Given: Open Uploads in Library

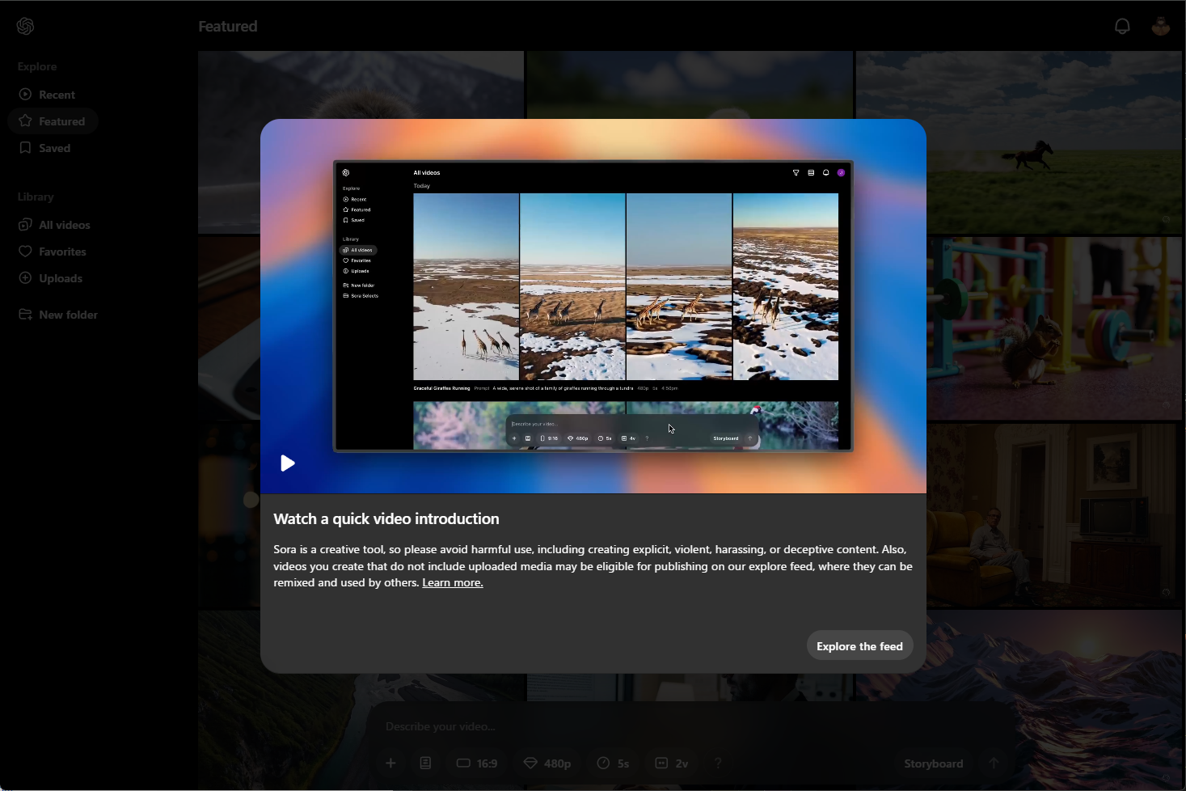Looking at the screenshot, I should click(x=51, y=278).
